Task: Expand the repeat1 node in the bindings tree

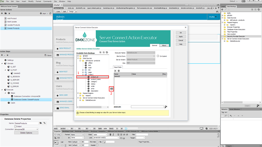Action: coord(80,95)
